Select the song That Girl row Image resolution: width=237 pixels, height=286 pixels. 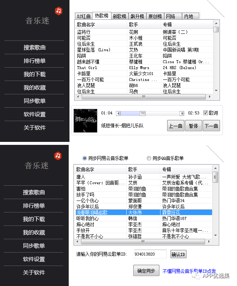coord(144,68)
